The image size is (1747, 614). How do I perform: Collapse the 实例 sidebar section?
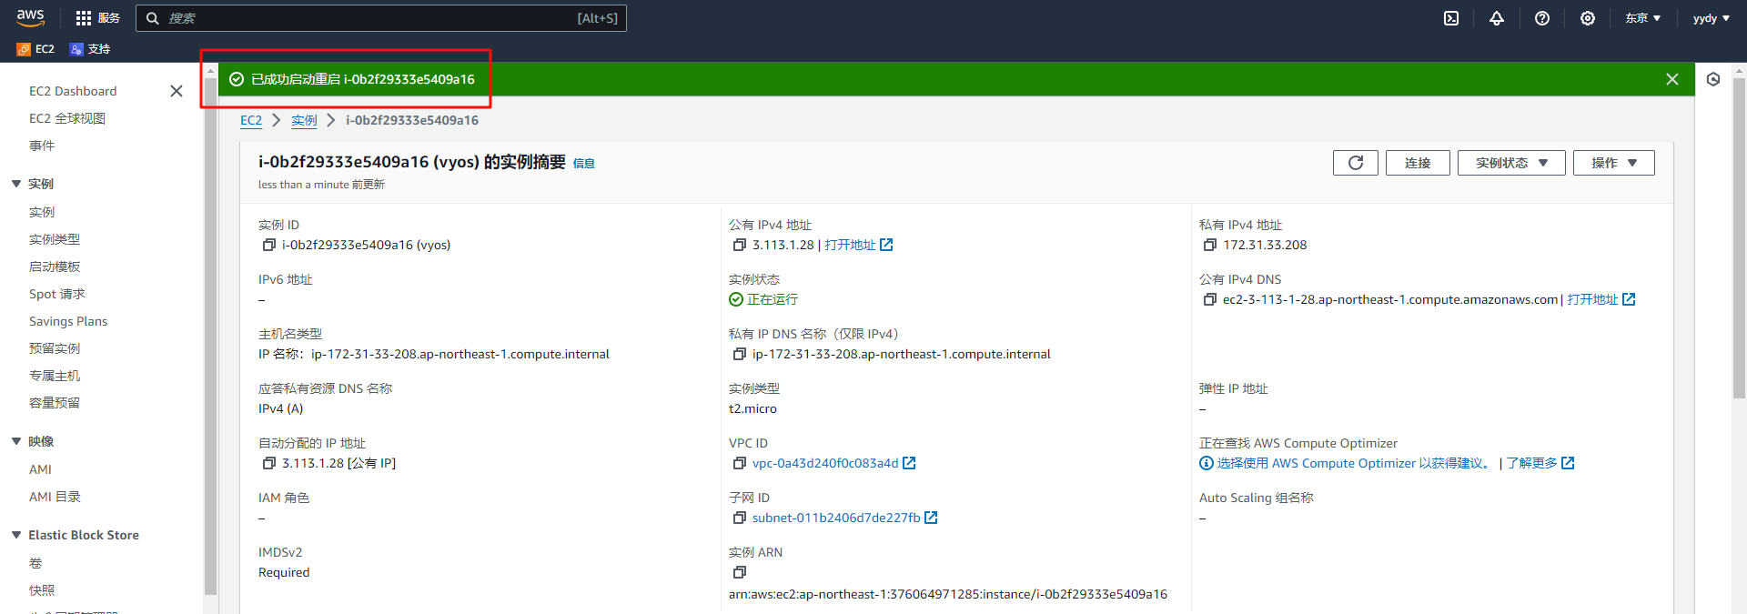point(16,184)
